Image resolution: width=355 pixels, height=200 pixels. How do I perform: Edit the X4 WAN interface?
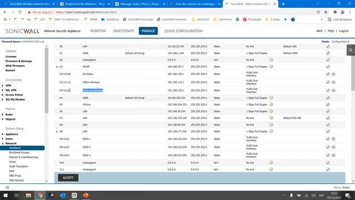[x=328, y=98]
